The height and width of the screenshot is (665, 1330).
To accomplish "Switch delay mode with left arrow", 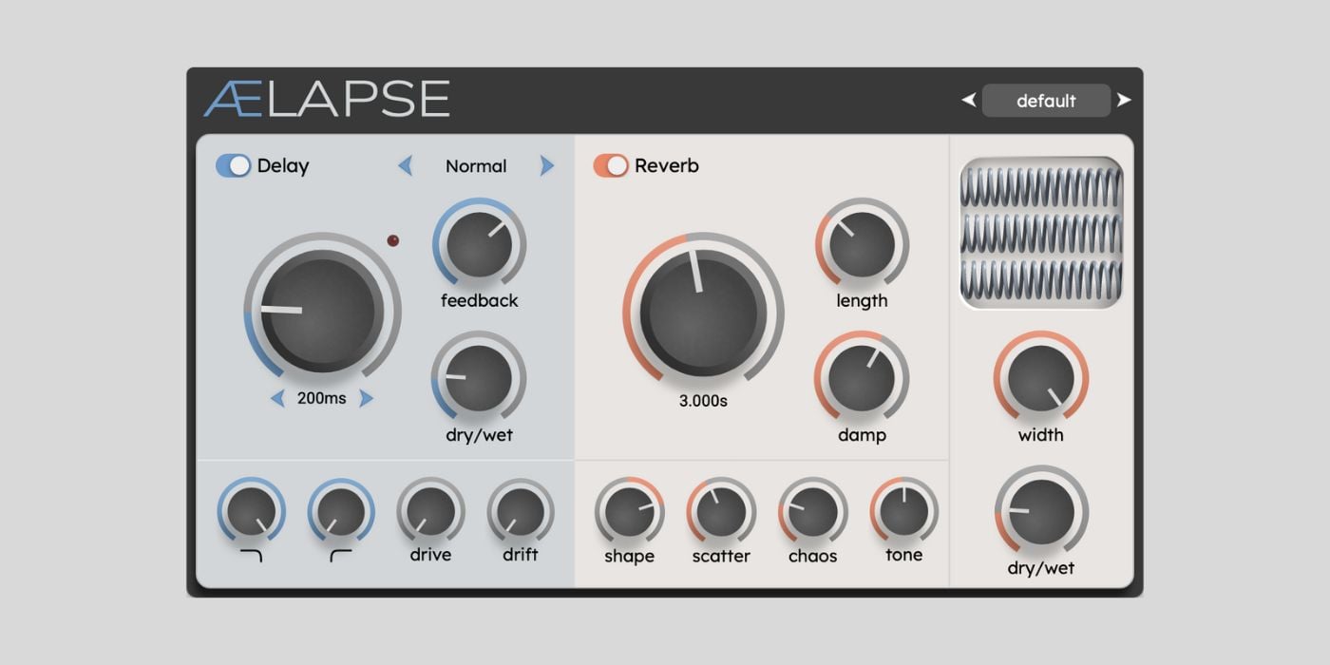I will (x=406, y=166).
